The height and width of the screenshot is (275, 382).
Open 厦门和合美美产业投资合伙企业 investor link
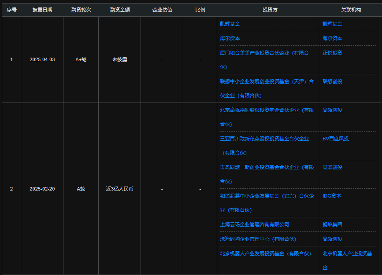264,60
